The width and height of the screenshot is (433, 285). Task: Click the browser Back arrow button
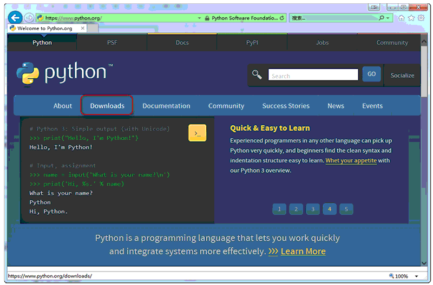click(x=15, y=18)
